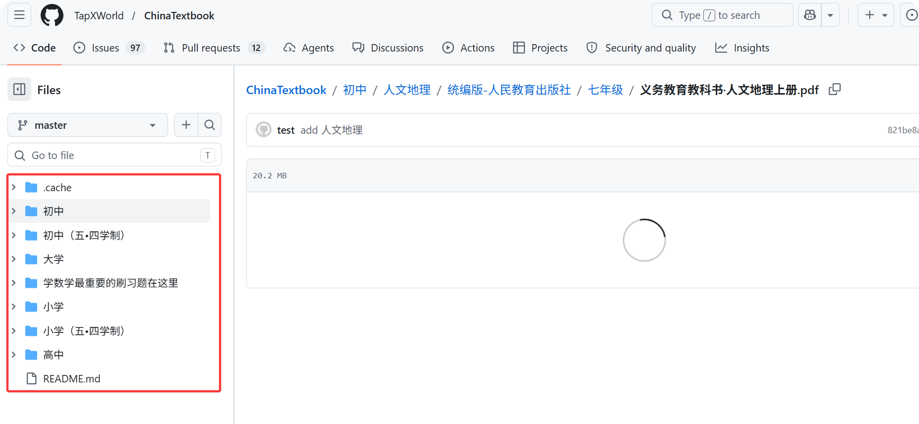
Task: Open the Issues shortcut icon in header
Action: [x=911, y=15]
